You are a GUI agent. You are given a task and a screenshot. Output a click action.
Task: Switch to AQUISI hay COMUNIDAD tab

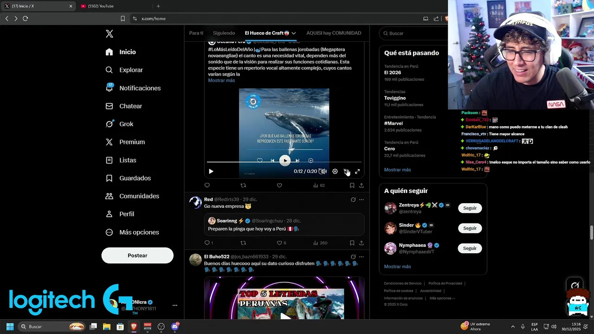click(334, 33)
